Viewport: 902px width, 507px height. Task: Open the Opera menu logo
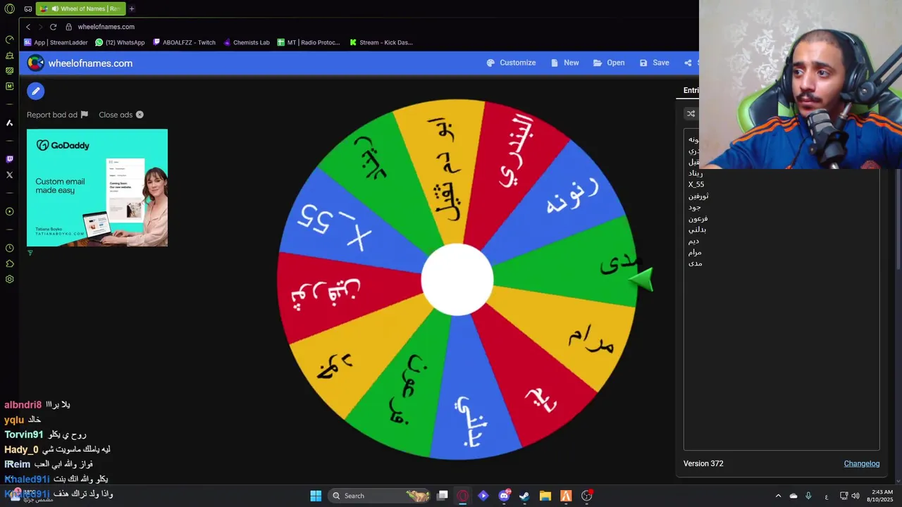[x=9, y=9]
